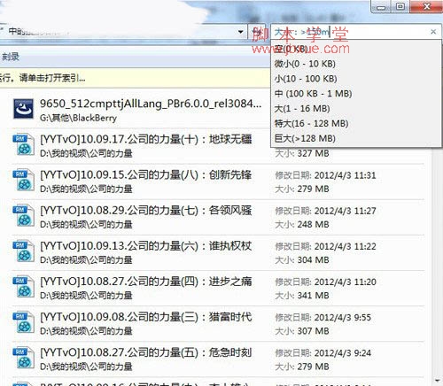The width and height of the screenshot is (443, 386).
Task: Select file 公司的力量(六):谁执权杖
Action: click(146, 246)
